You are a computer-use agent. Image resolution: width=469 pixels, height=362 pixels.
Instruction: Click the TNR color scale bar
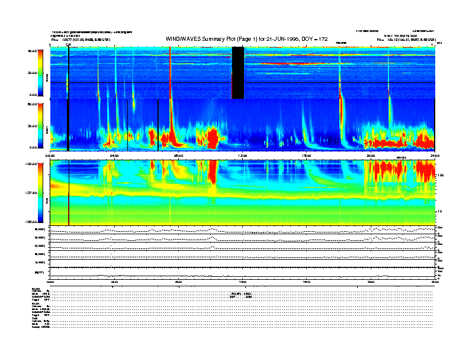click(x=40, y=193)
